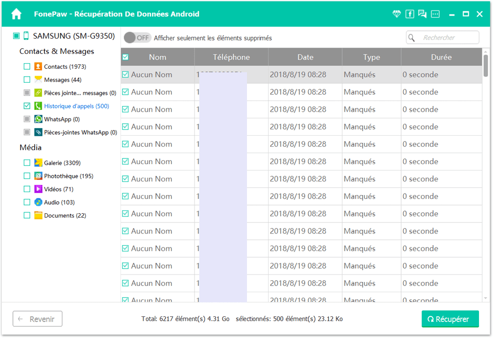Image resolution: width=493 pixels, height=338 pixels.
Task: Click the search magnifier icon
Action: (412, 38)
